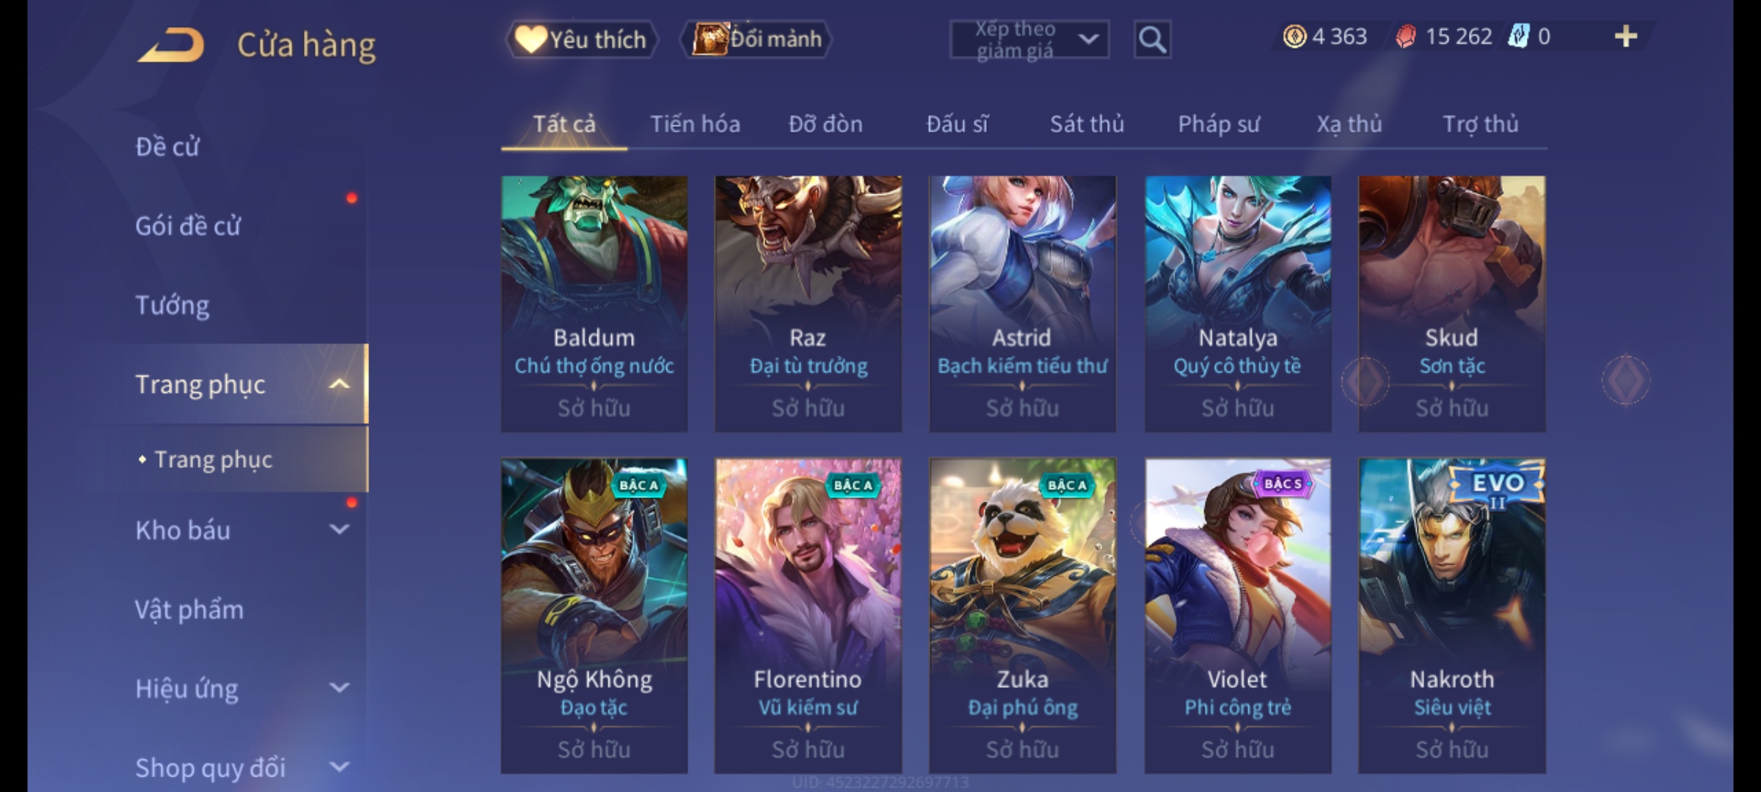Viewport: 1761px width, 792px height.
Task: Open the Xếp theo giảm giá dropdown
Action: pos(1029,40)
